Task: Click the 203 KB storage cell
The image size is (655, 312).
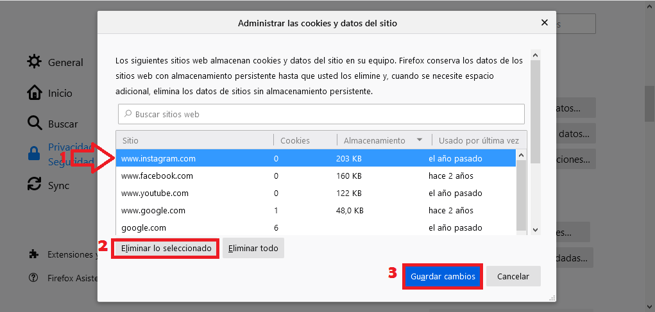Action: point(349,158)
